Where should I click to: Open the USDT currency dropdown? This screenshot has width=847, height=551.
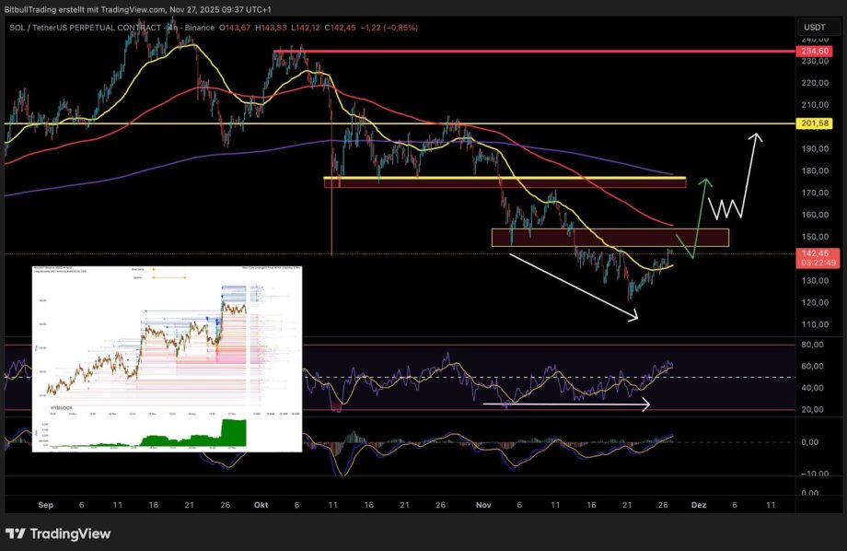814,28
